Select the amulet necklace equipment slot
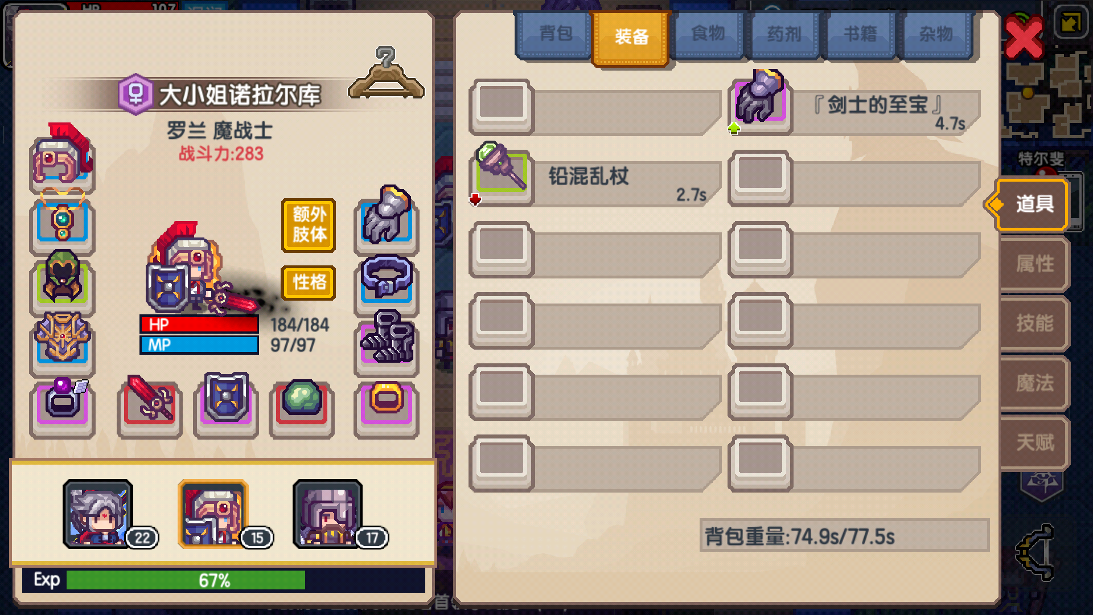Screen dimensions: 1093x615 [63, 223]
